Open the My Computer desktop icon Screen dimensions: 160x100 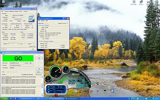pyautogui.click(x=3, y=2)
